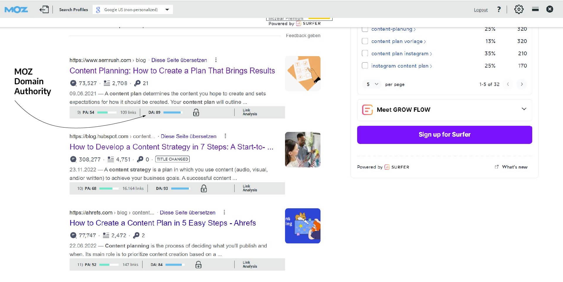Open the ahrefs result thumbnail image
563x282 pixels.
[x=303, y=226]
